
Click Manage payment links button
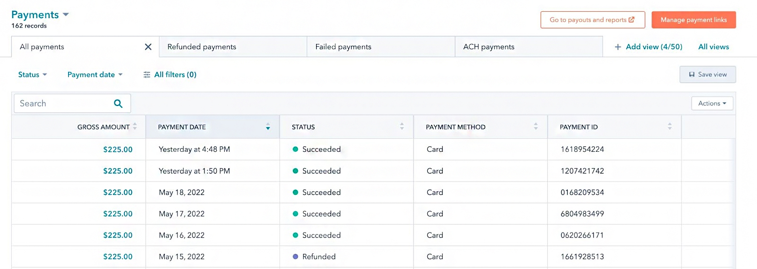(x=694, y=20)
